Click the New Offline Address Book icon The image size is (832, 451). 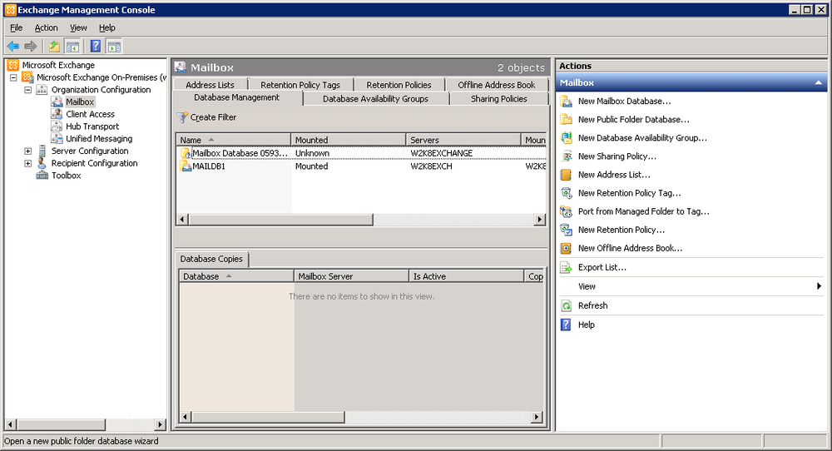(x=566, y=248)
